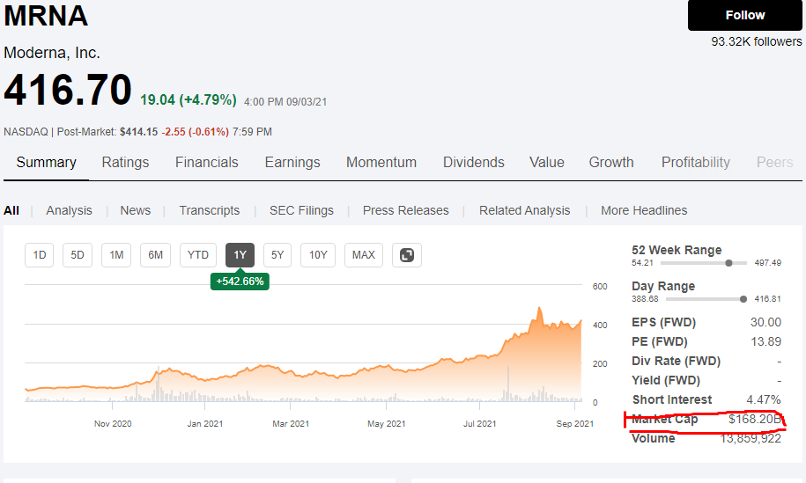Select the YTD chart range
The image size is (806, 483).
click(x=198, y=255)
